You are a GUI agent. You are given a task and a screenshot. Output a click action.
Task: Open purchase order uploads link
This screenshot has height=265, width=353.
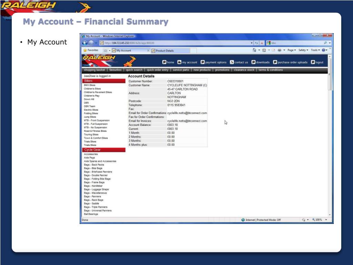290,62
